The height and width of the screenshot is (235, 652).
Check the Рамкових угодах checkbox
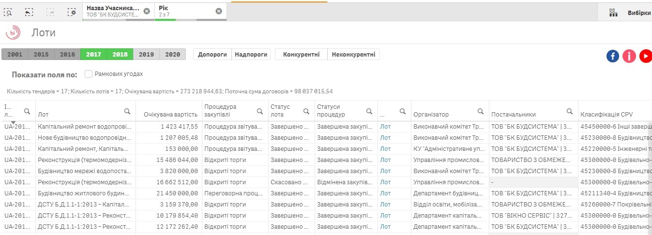(x=89, y=74)
